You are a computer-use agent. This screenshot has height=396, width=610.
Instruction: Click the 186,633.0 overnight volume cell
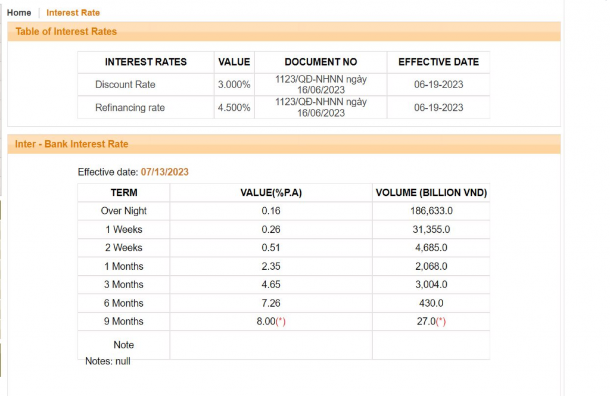[431, 211]
